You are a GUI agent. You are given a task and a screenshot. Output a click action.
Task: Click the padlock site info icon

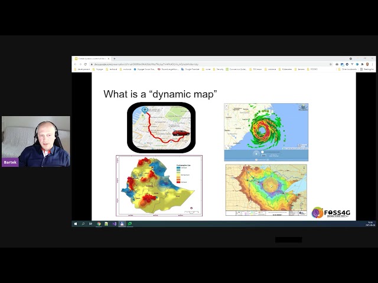pos(92,64)
